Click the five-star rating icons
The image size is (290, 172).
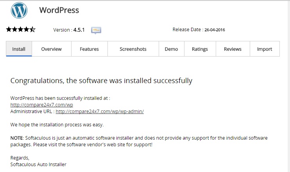tap(21, 29)
